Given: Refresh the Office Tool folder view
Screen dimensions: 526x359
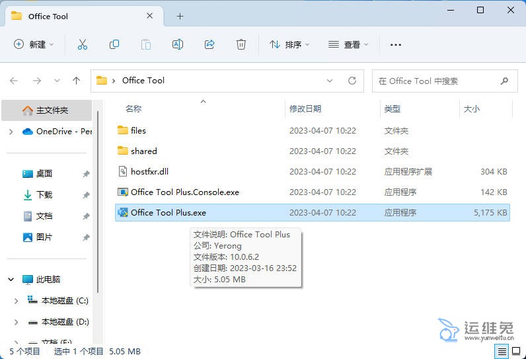Looking at the screenshot, I should [x=352, y=81].
